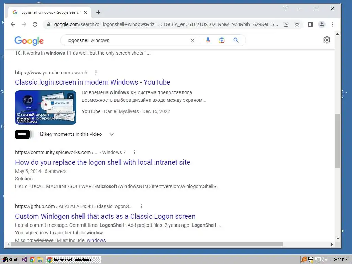The width and height of the screenshot is (352, 264).
Task: Open options for the github result
Action: [141, 206]
